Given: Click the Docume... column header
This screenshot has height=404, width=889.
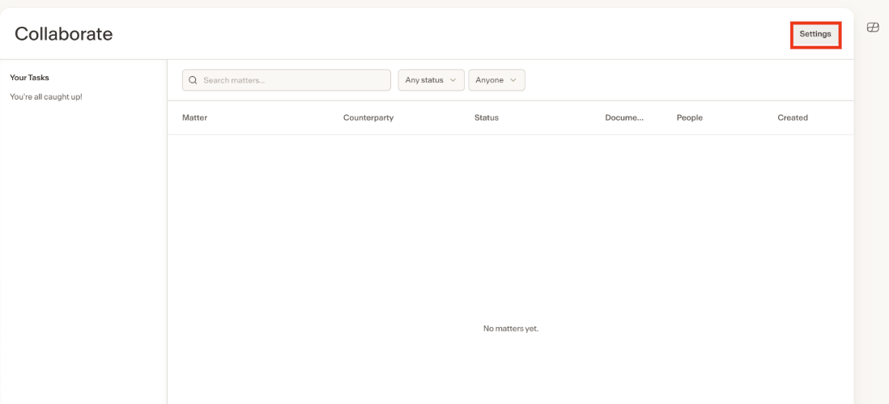Looking at the screenshot, I should (x=624, y=118).
